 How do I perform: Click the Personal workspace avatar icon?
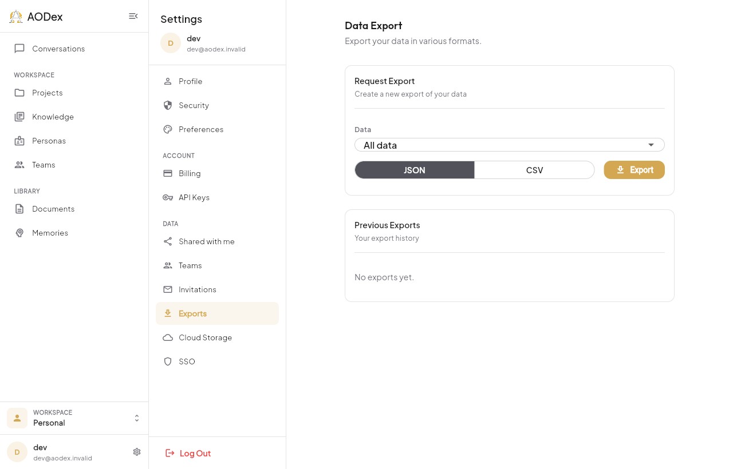click(x=17, y=418)
